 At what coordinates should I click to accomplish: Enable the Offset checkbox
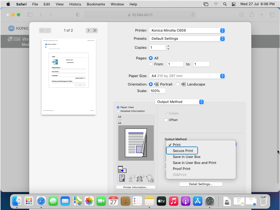point(166,120)
